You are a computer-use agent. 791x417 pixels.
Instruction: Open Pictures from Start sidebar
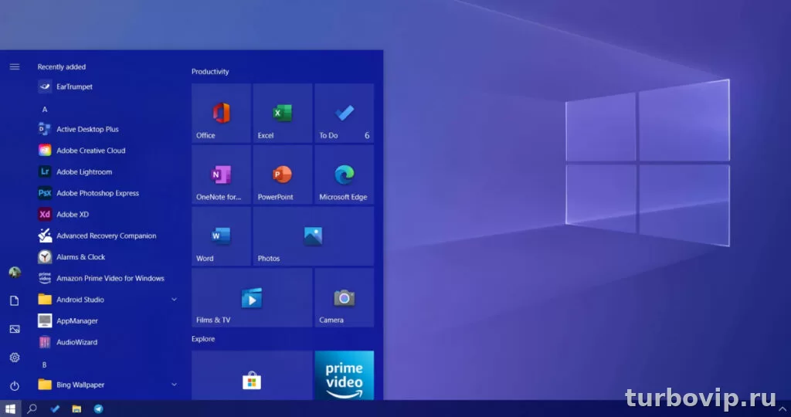coord(15,329)
